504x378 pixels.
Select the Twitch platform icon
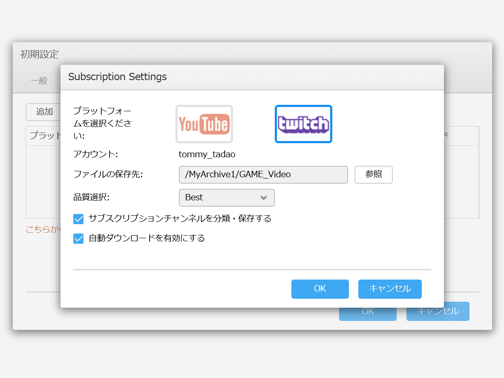point(303,124)
